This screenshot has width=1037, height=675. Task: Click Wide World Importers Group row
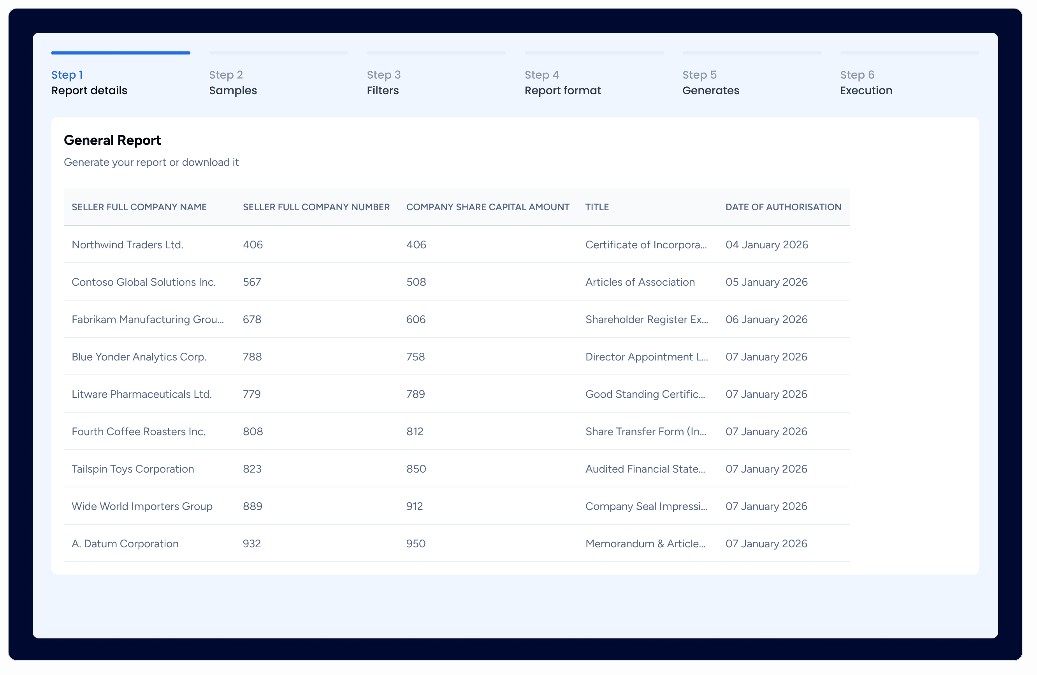(142, 506)
